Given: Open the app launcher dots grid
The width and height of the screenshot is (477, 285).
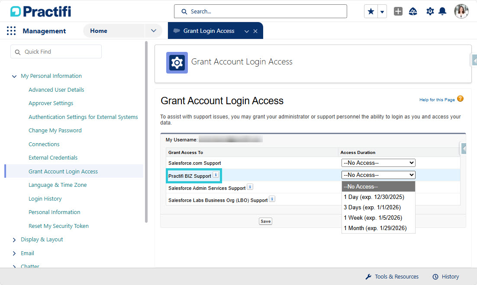Looking at the screenshot, I should point(11,31).
